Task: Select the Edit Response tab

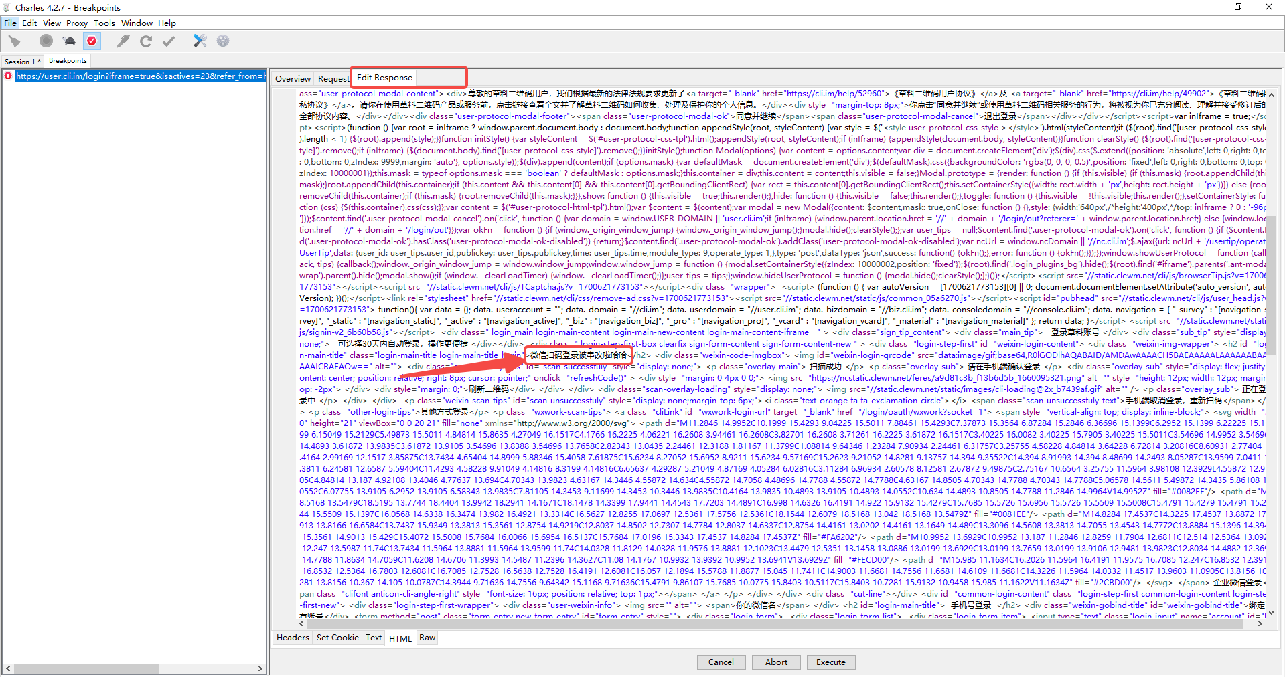Action: click(384, 77)
